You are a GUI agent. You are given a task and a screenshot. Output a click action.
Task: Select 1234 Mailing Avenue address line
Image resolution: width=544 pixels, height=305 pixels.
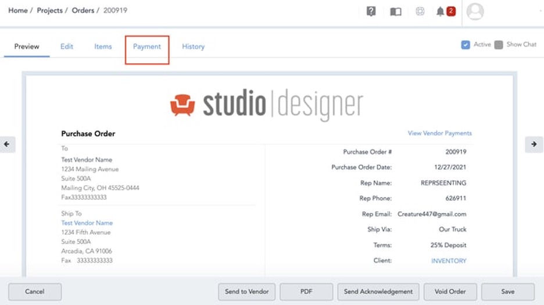point(90,169)
